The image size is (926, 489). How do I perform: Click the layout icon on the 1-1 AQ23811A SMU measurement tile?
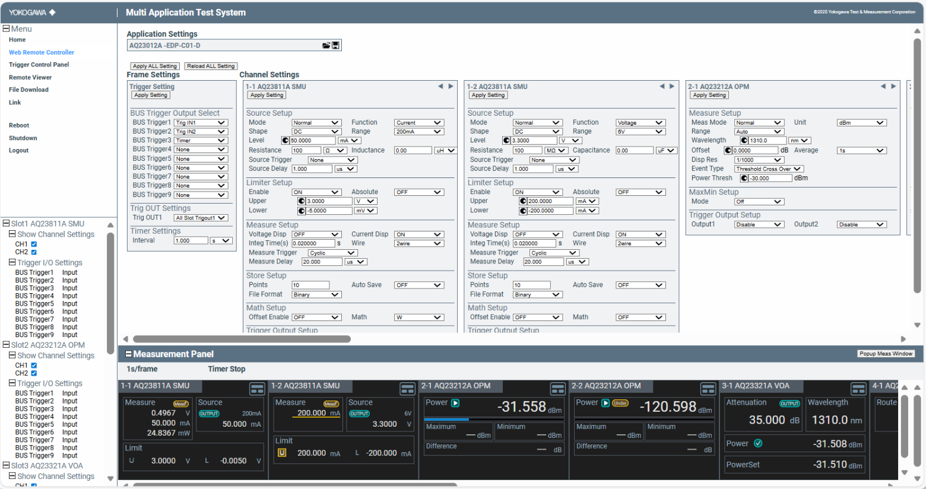point(257,389)
